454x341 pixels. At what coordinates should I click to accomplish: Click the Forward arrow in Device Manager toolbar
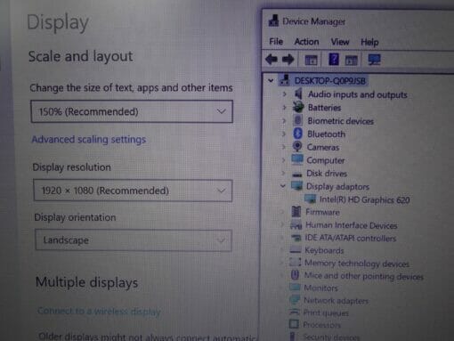(x=288, y=60)
